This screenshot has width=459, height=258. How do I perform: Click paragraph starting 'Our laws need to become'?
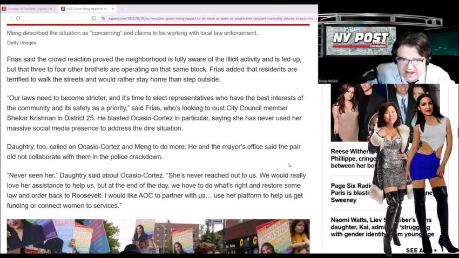[155, 113]
